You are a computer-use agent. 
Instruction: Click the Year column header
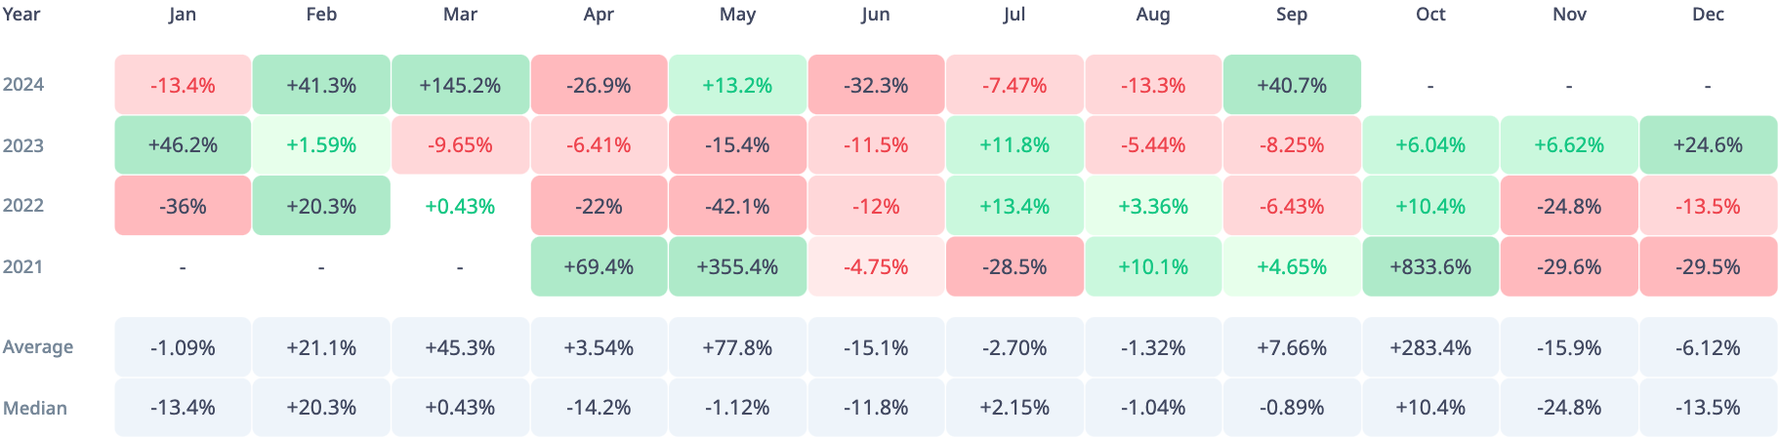21,15
